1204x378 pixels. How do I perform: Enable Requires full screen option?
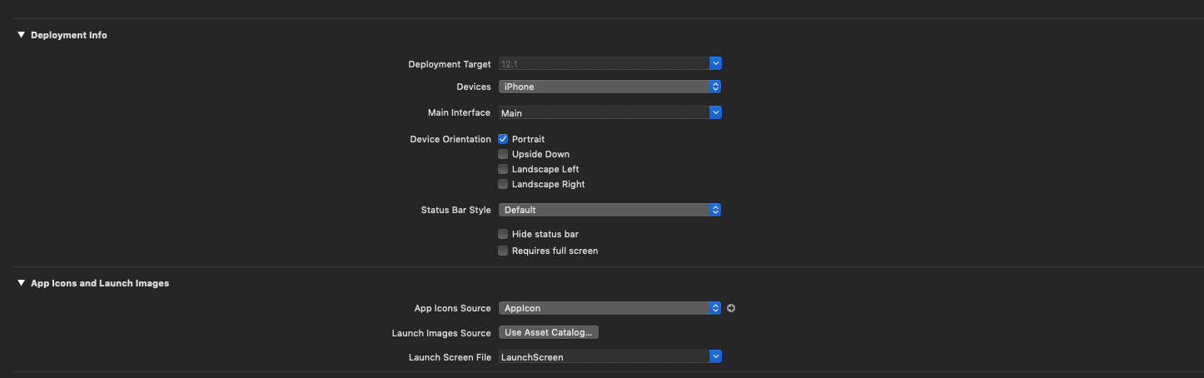pyautogui.click(x=503, y=251)
